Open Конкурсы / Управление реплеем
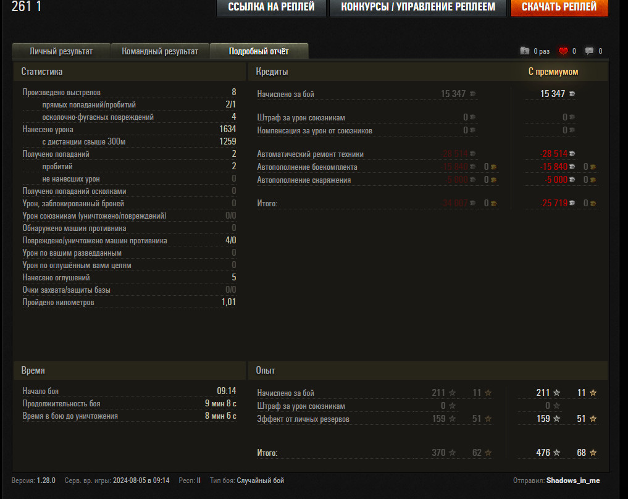The height and width of the screenshot is (499, 628). click(418, 7)
